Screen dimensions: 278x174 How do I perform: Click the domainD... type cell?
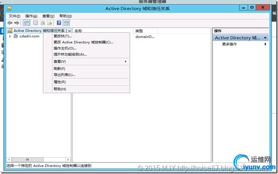coord(145,37)
